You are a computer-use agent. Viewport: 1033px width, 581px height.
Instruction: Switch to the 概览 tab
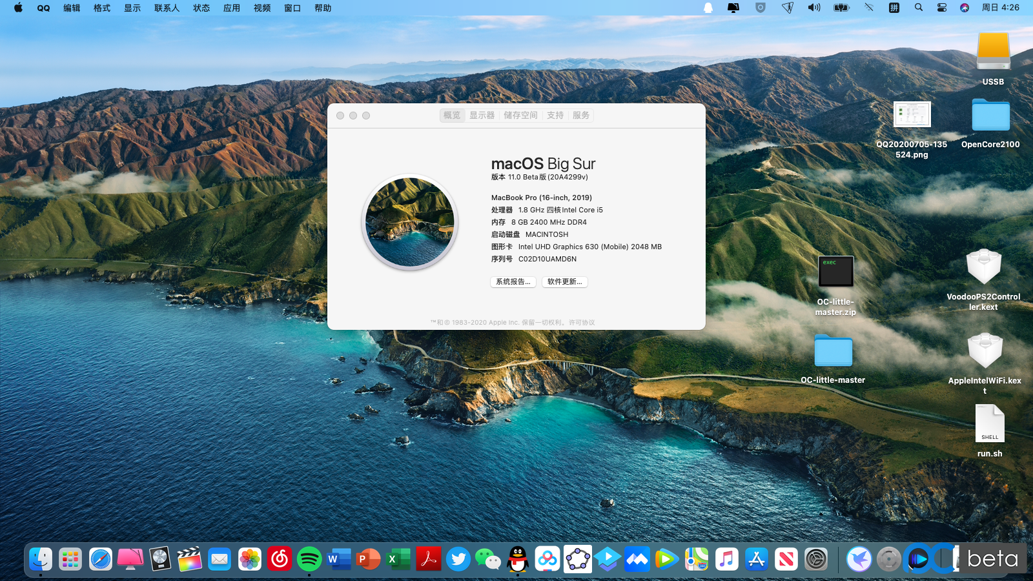tap(452, 115)
